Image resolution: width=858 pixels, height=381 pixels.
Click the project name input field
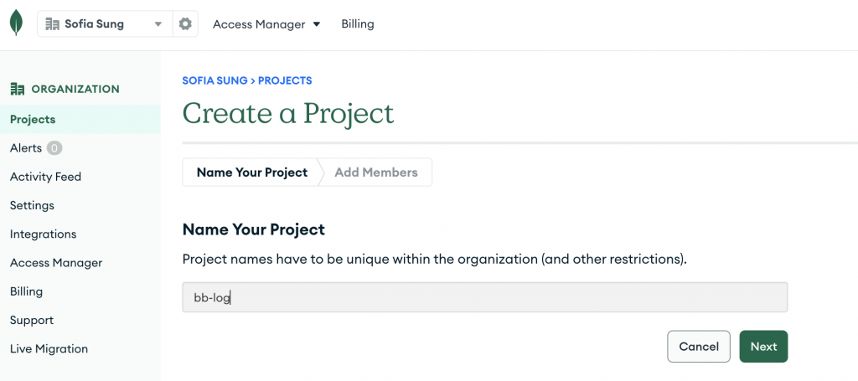[x=484, y=297]
